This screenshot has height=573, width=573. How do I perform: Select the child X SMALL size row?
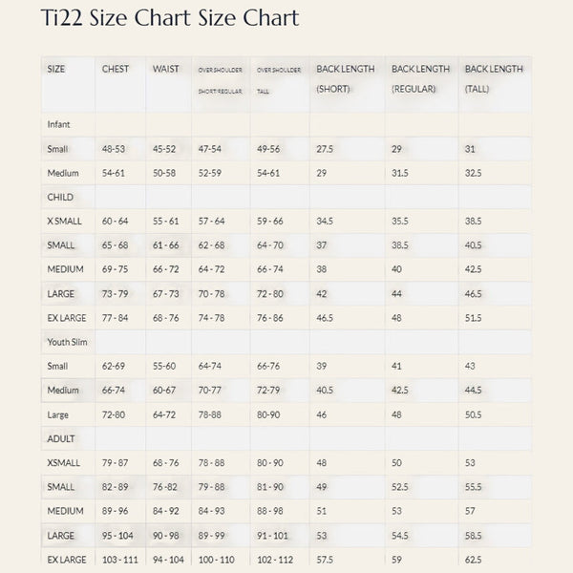pos(286,222)
